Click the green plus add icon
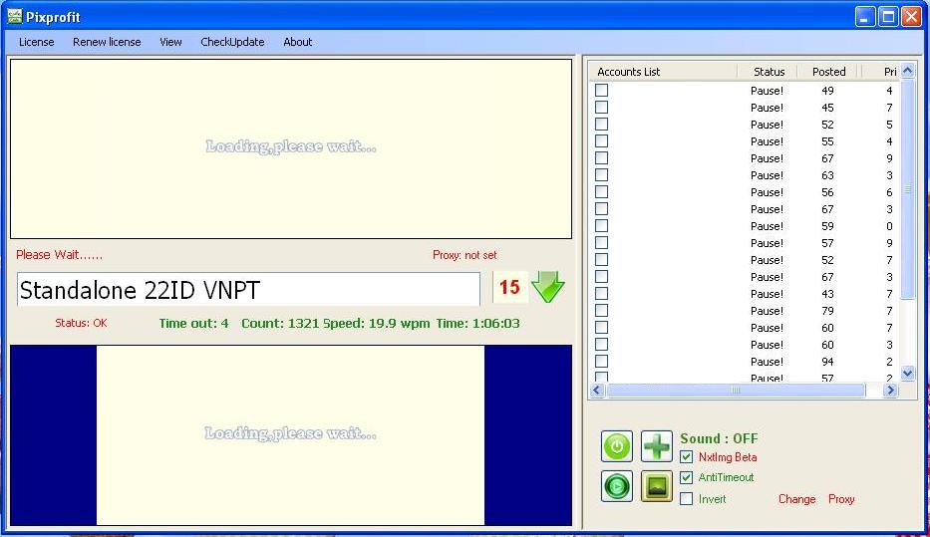 (x=657, y=446)
